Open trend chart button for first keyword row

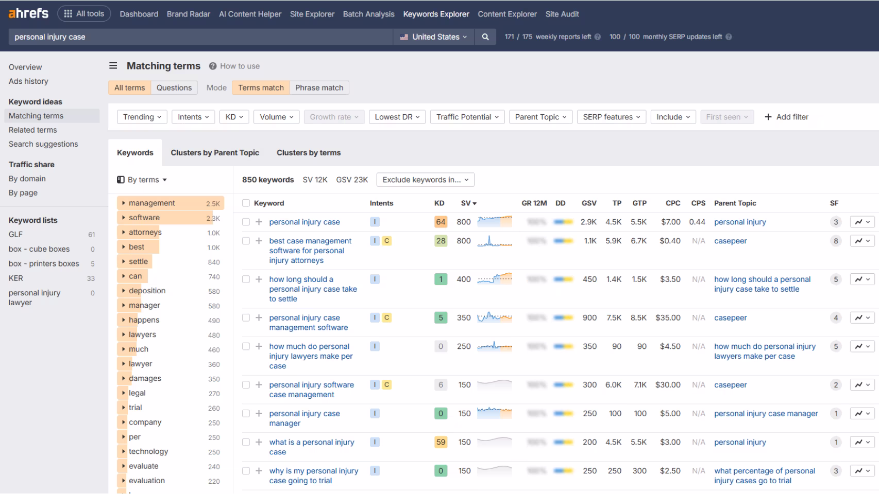[x=862, y=222]
